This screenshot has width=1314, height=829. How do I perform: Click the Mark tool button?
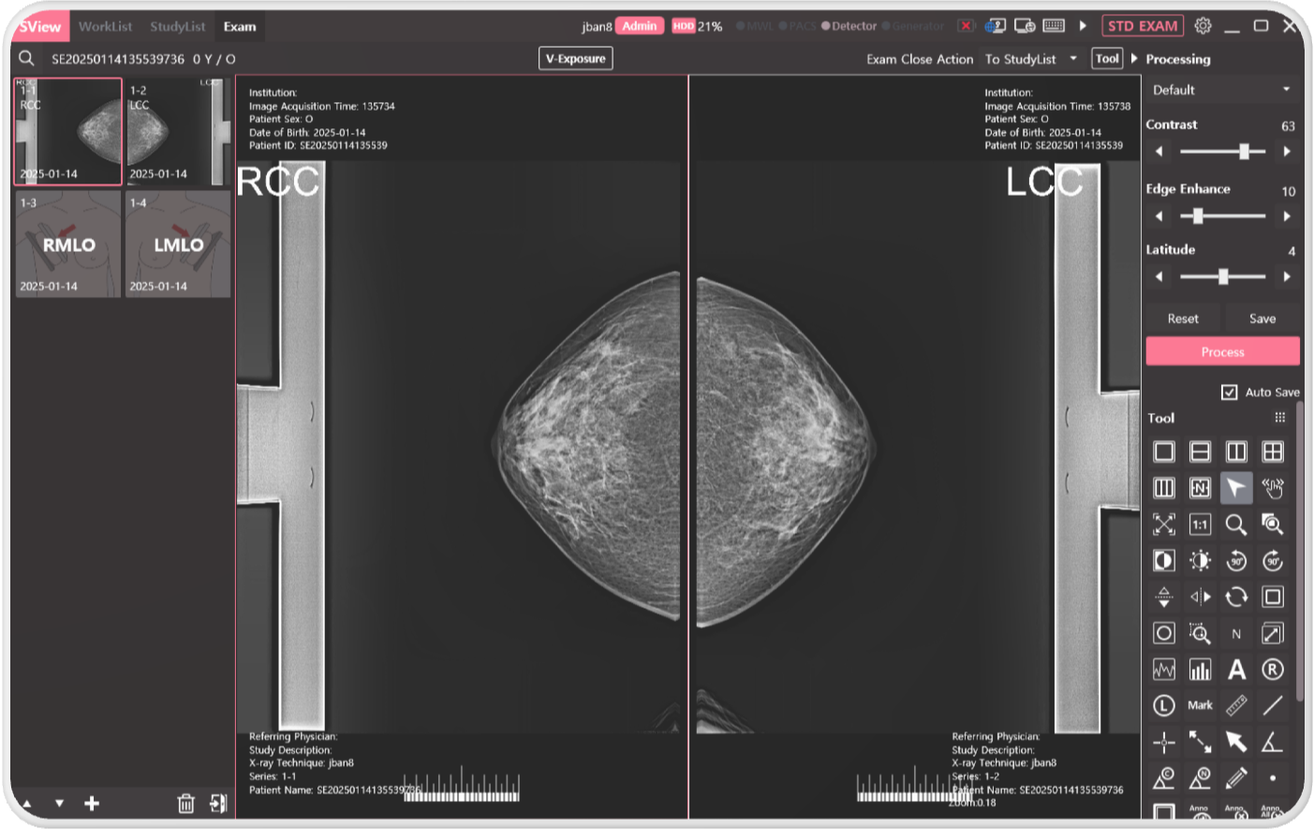click(1200, 705)
